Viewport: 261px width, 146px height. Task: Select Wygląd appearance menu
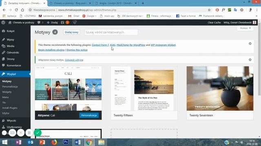(x=11, y=74)
